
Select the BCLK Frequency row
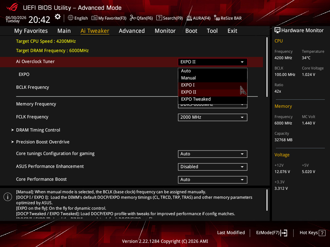(33, 87)
